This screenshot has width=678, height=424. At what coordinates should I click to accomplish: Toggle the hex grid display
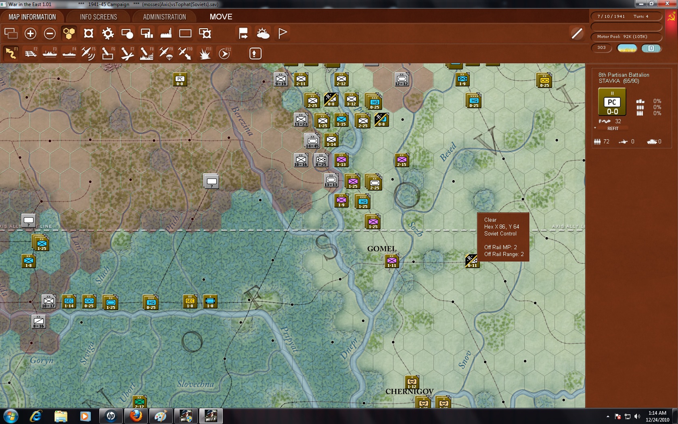click(x=69, y=33)
